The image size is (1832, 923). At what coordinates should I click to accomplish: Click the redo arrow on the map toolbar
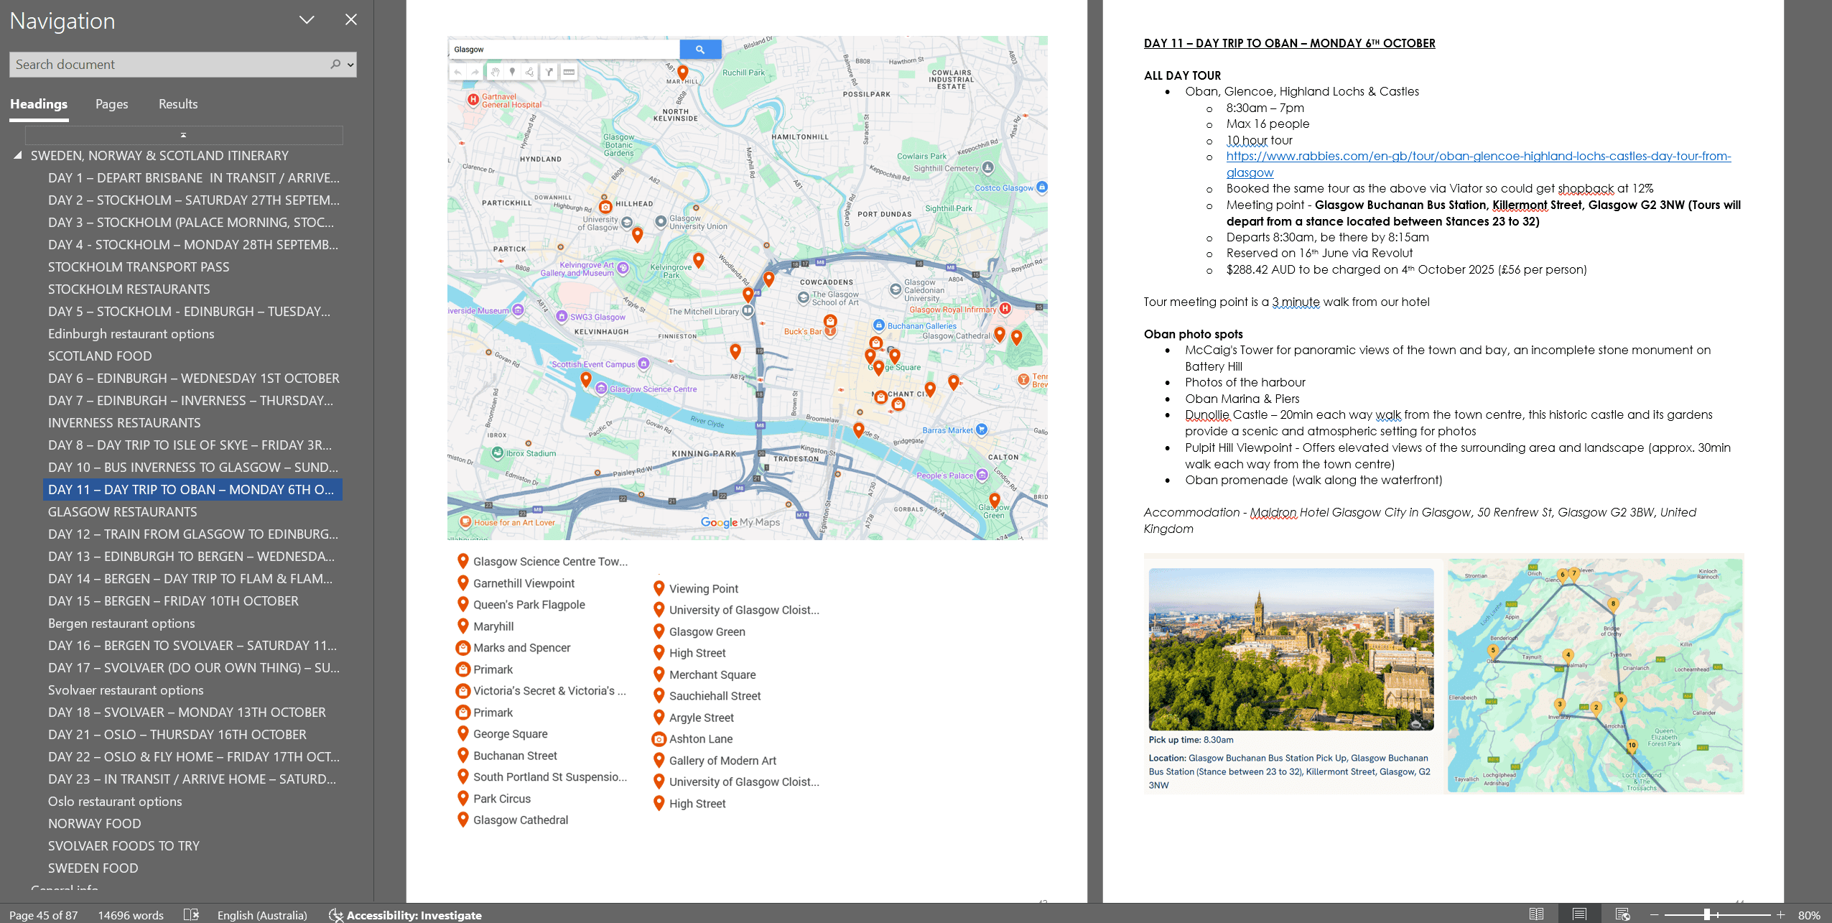(x=475, y=72)
